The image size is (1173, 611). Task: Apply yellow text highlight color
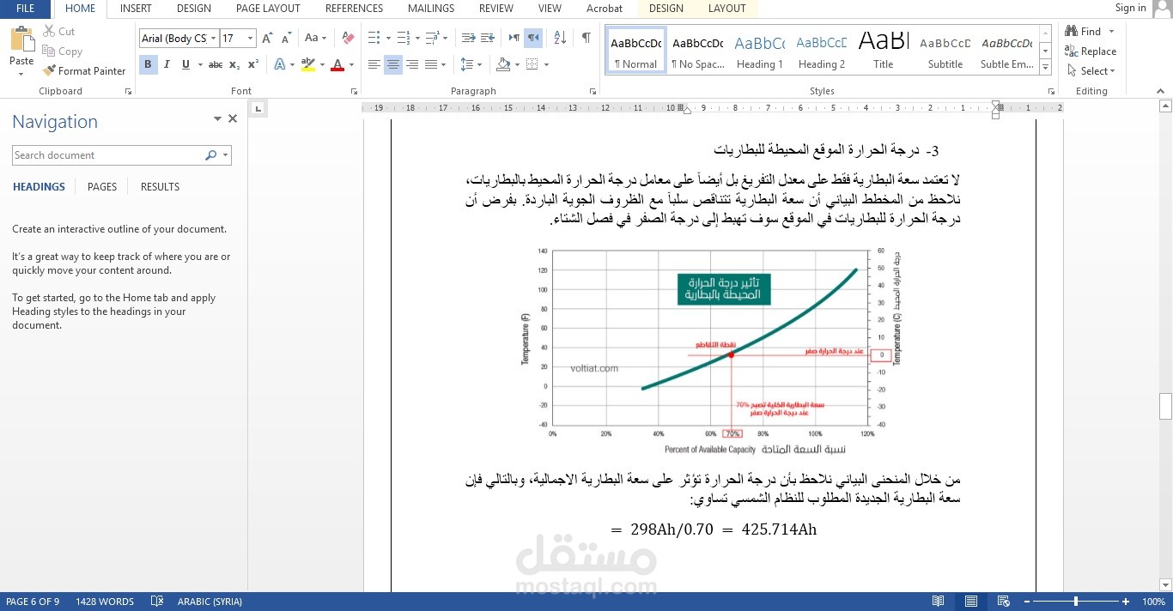[308, 64]
